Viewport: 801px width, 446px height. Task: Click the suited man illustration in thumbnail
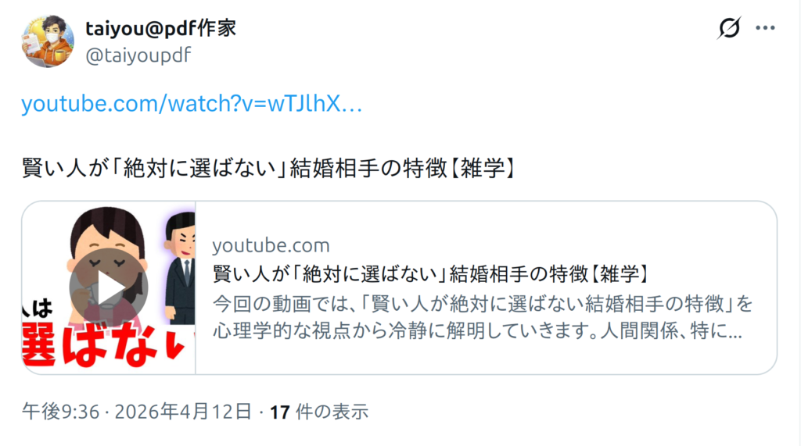(x=181, y=269)
